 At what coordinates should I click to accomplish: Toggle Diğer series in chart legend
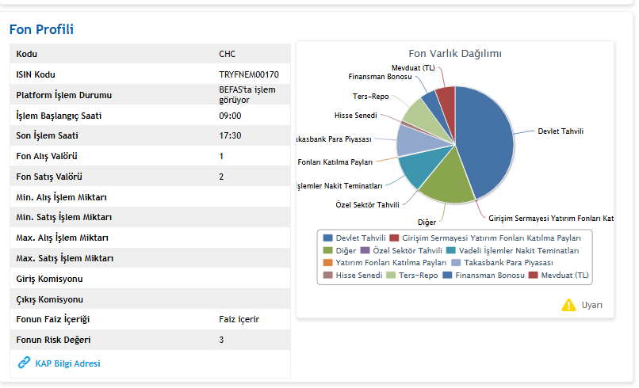pos(347,250)
